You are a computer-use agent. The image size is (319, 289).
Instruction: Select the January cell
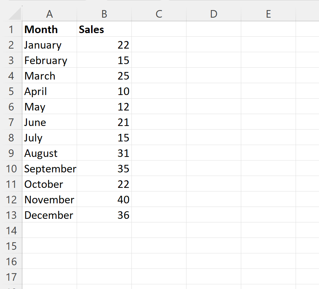[x=49, y=45]
